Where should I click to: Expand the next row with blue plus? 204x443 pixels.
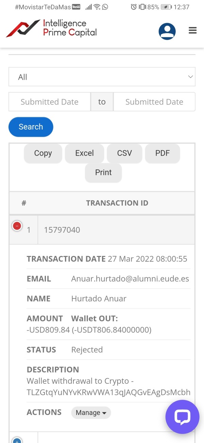[x=17, y=440]
